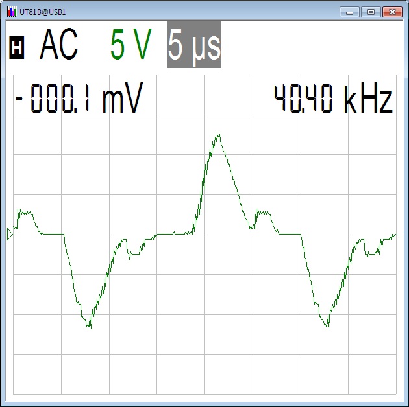Viewport: 409px width, 407px height.
Task: Click the waveform's end at right grid edge
Action: point(394,235)
